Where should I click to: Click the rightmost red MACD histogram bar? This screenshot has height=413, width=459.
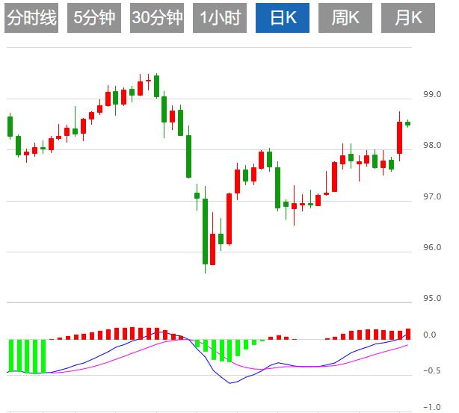(x=408, y=334)
